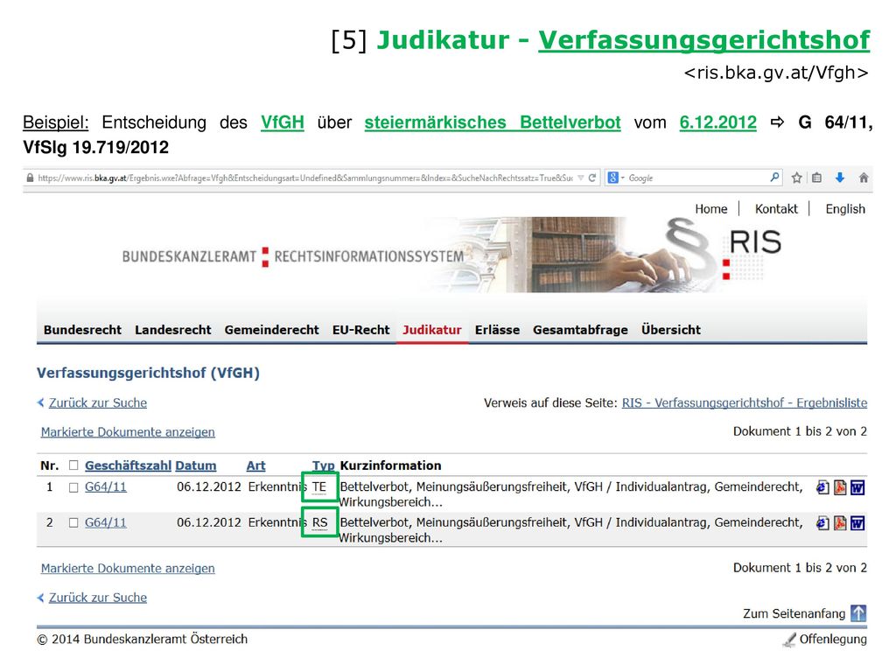
Task: Open URL history dropdown arrow
Action: (x=581, y=178)
